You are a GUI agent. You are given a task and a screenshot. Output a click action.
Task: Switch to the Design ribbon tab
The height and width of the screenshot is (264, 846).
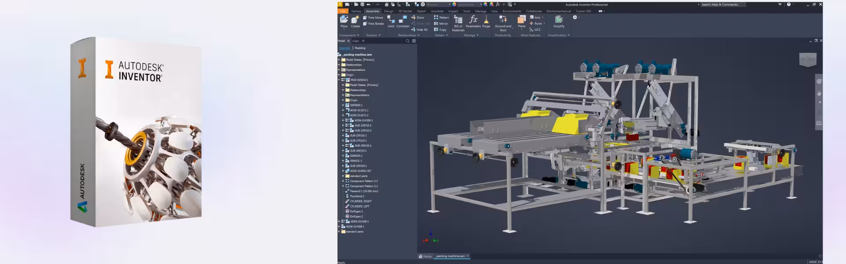[x=389, y=11]
